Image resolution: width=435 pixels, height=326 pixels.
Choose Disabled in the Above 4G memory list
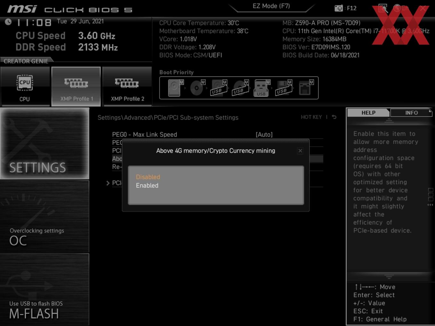point(148,177)
